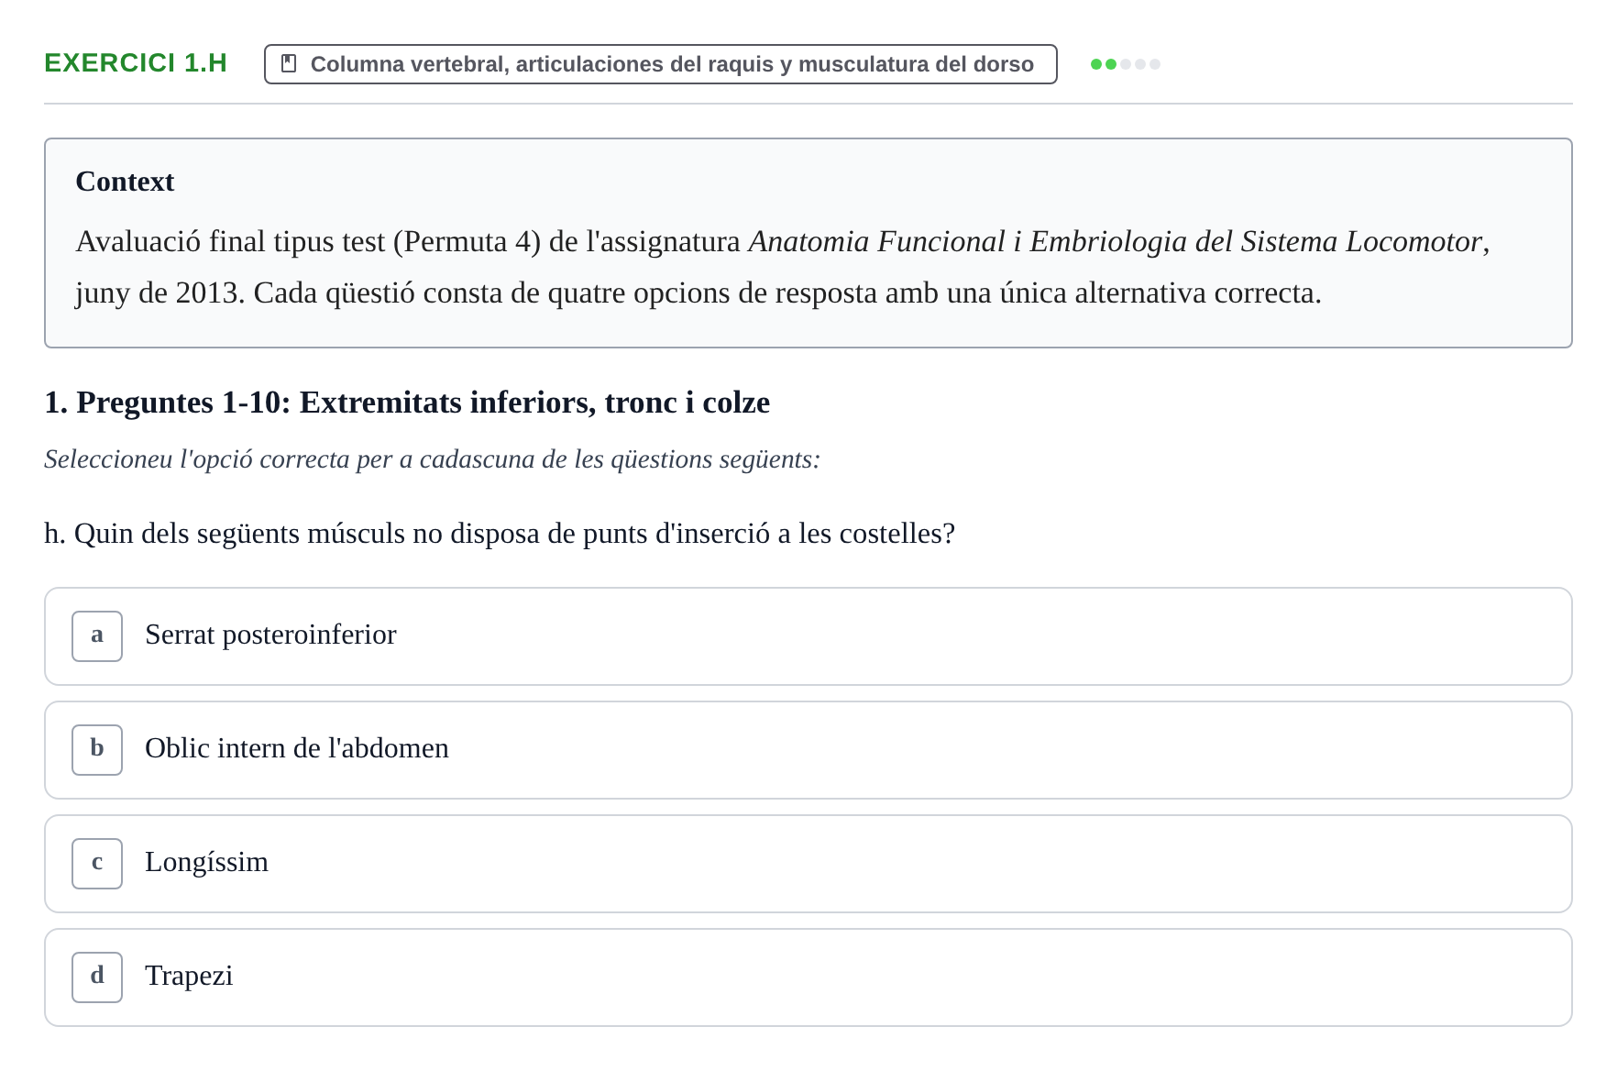Click the Seleccioneu l'opció correcta instruction
The image size is (1617, 1071).
coord(432,459)
